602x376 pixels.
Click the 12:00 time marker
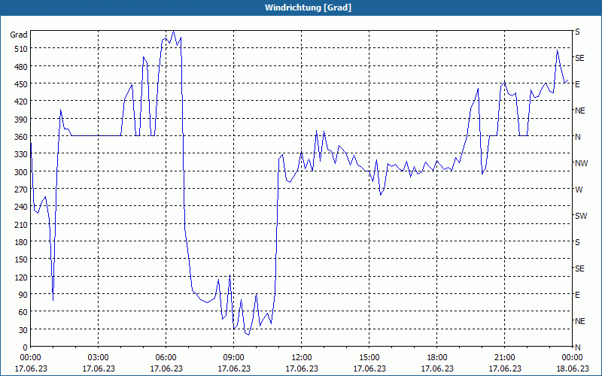coord(302,358)
